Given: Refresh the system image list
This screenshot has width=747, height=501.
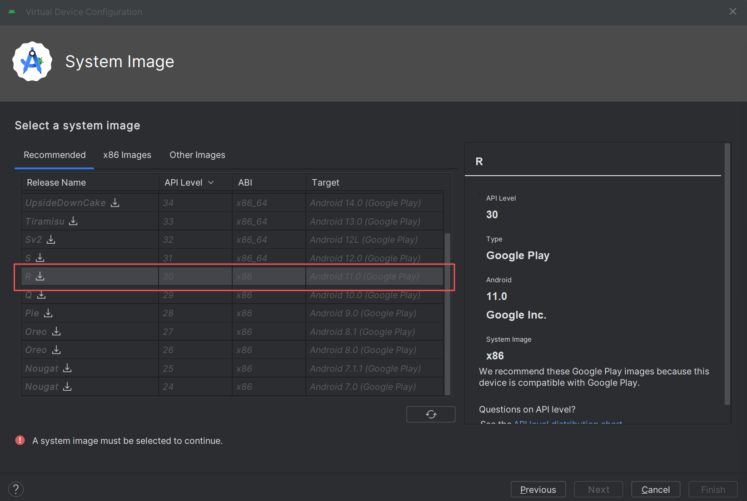Looking at the screenshot, I should point(431,414).
